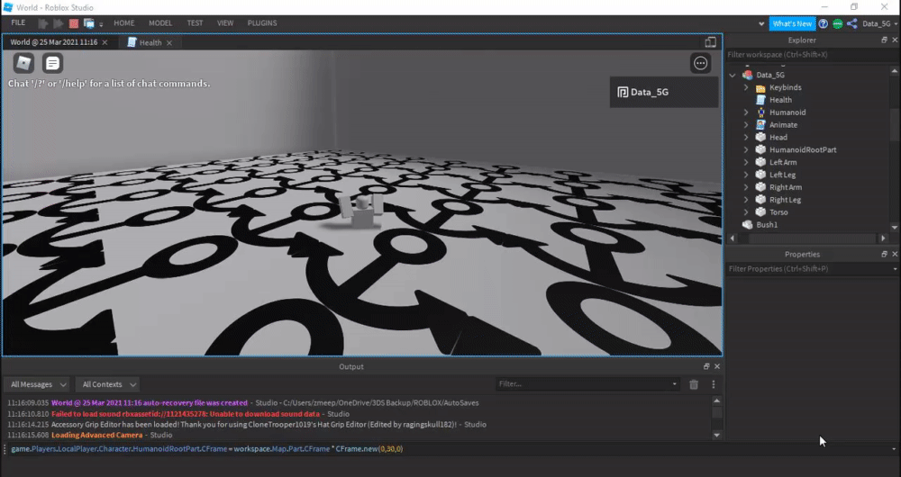Switch to the HOME ribbon tab
This screenshot has width=901, height=477.
coord(124,23)
